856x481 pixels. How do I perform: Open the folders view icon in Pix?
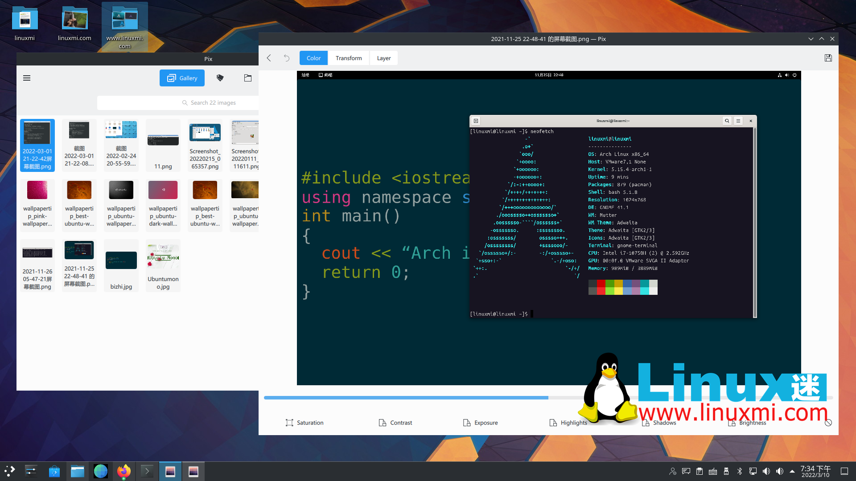pos(248,78)
